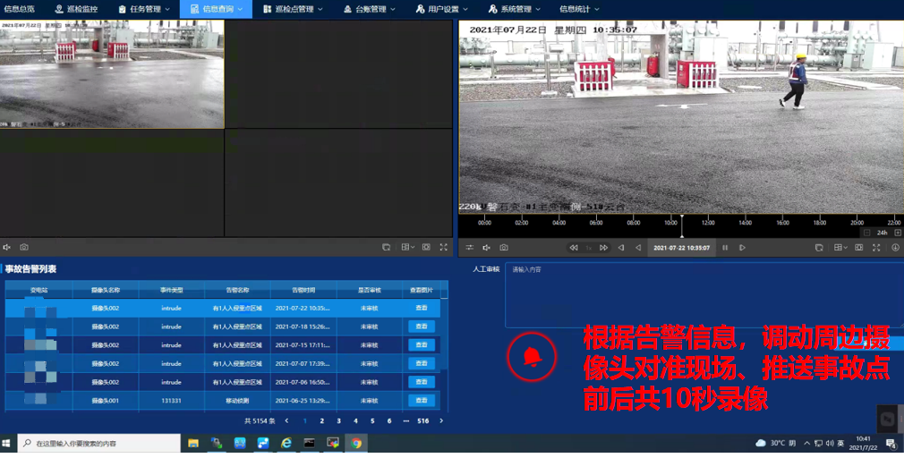This screenshot has height=458, width=904.
Task: Enter fullscreen on the right playback panel
Action: [x=876, y=248]
